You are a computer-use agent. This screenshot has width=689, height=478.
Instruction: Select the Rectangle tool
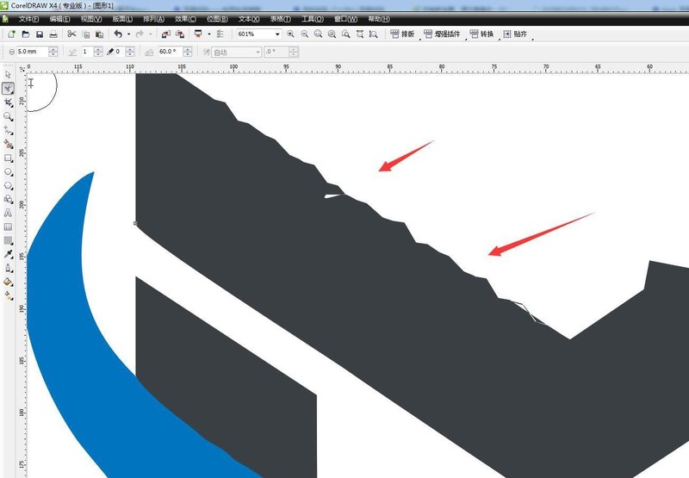click(8, 158)
